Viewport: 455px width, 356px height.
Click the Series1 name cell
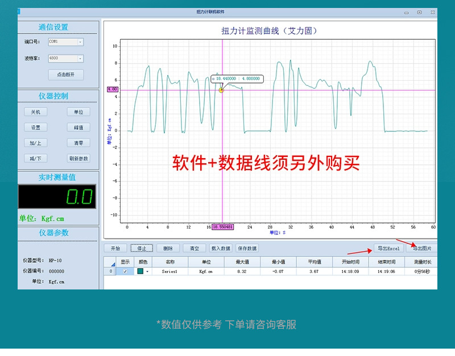(170, 272)
